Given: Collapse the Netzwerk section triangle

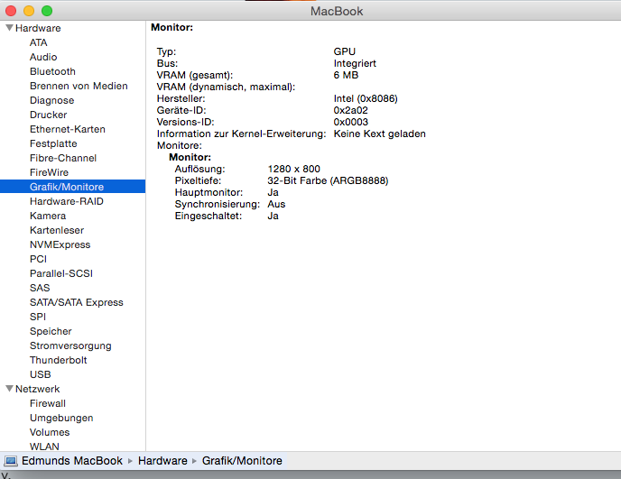Looking at the screenshot, I should click(x=10, y=389).
